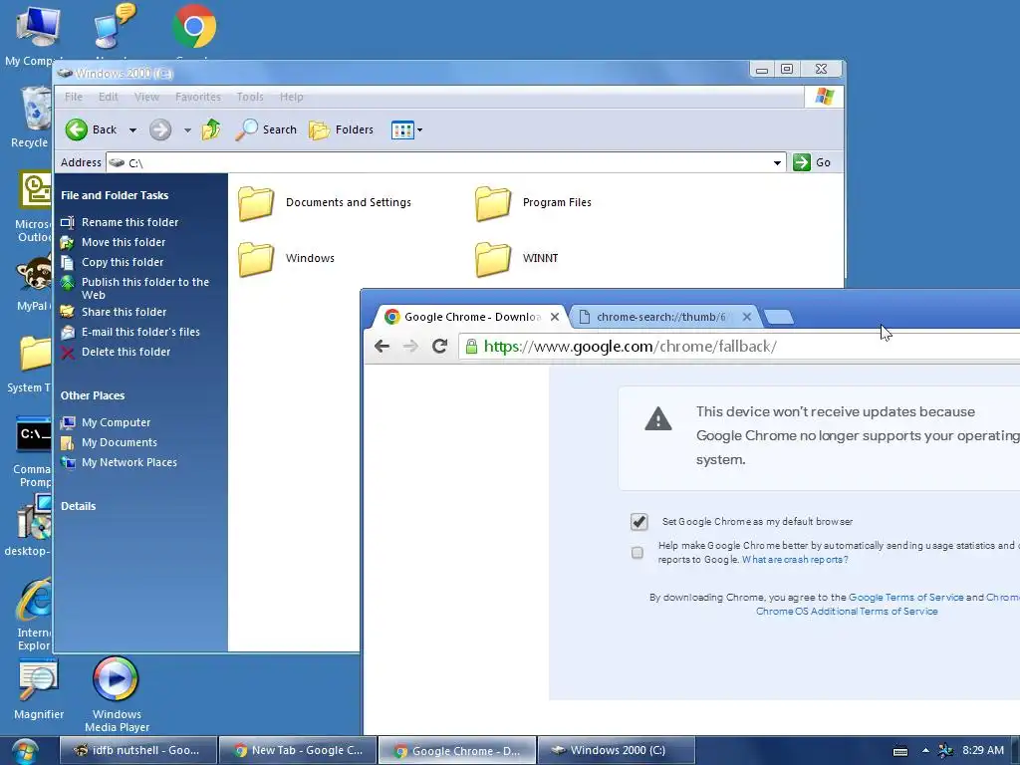This screenshot has width=1020, height=765.
Task: Open the Back button history dropdown
Action: 132,130
